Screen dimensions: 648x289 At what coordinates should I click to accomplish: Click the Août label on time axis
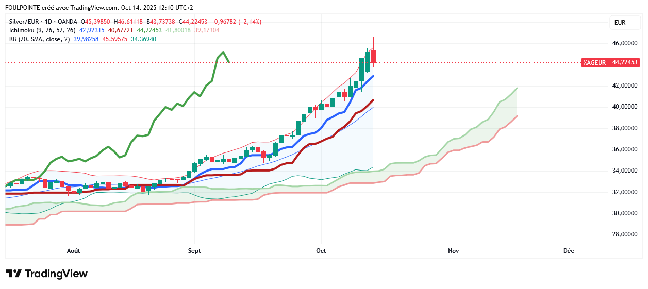(x=74, y=251)
